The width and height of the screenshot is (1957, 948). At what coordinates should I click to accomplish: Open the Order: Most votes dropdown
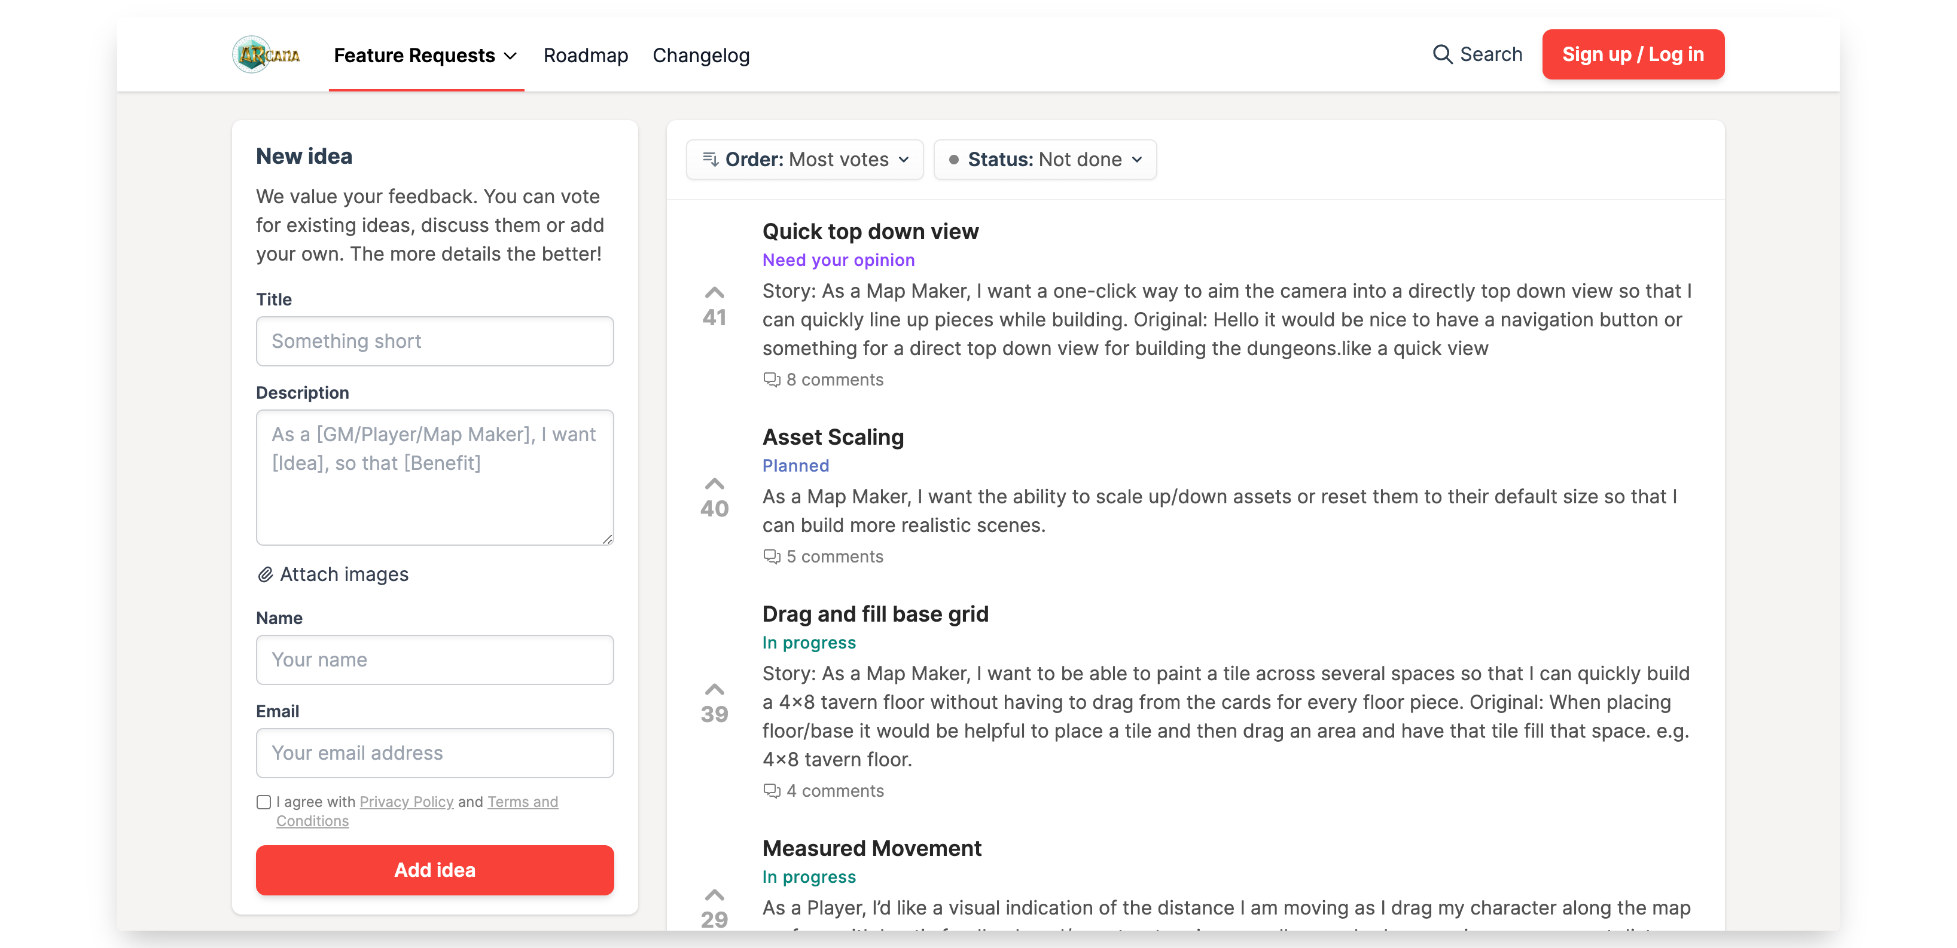click(804, 160)
